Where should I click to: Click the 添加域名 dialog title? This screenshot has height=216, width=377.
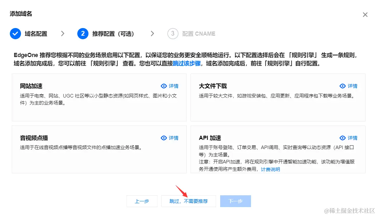(x=21, y=14)
